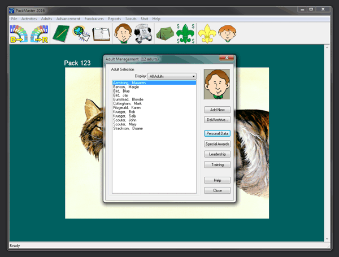Click the Leadership button
Viewport: 339px width, 257px height.
click(x=218, y=154)
